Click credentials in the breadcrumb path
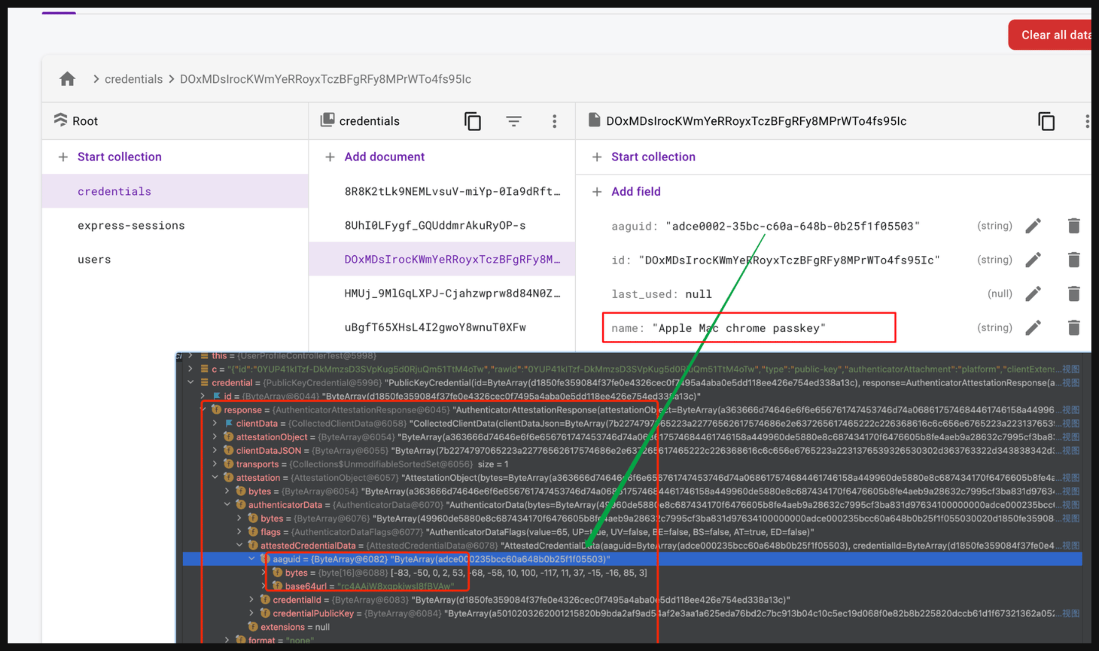The height and width of the screenshot is (651, 1099). coord(133,79)
